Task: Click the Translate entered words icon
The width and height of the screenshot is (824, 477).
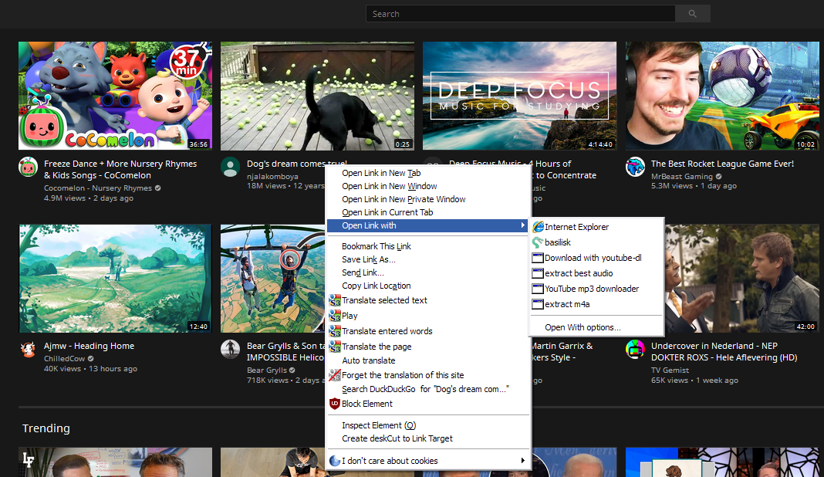Action: (x=335, y=331)
